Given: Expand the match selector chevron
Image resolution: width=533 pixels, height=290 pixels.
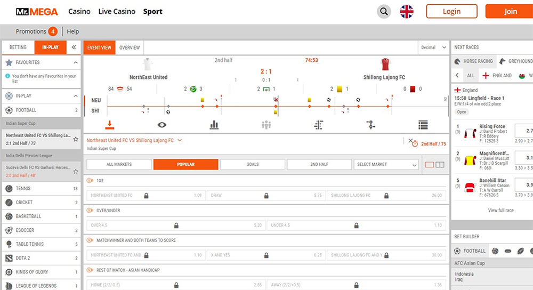Looking at the screenshot, I should 180,140.
